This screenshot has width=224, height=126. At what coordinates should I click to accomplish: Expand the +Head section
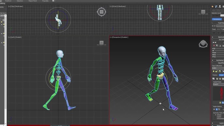click(214, 53)
